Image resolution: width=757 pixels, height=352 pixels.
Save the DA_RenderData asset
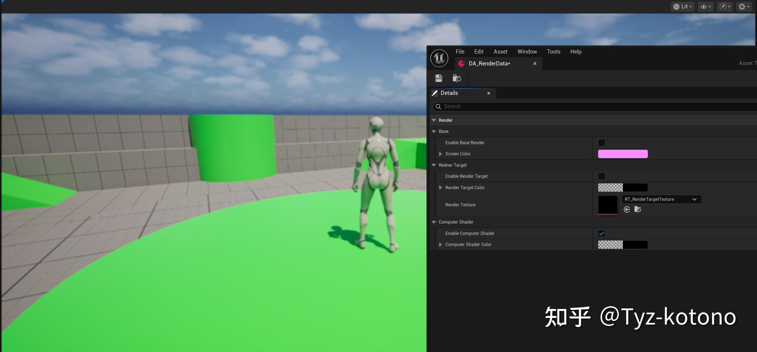(x=438, y=78)
